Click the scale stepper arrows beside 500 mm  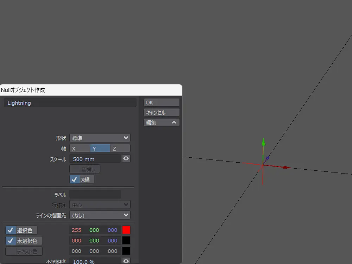[x=126, y=159]
